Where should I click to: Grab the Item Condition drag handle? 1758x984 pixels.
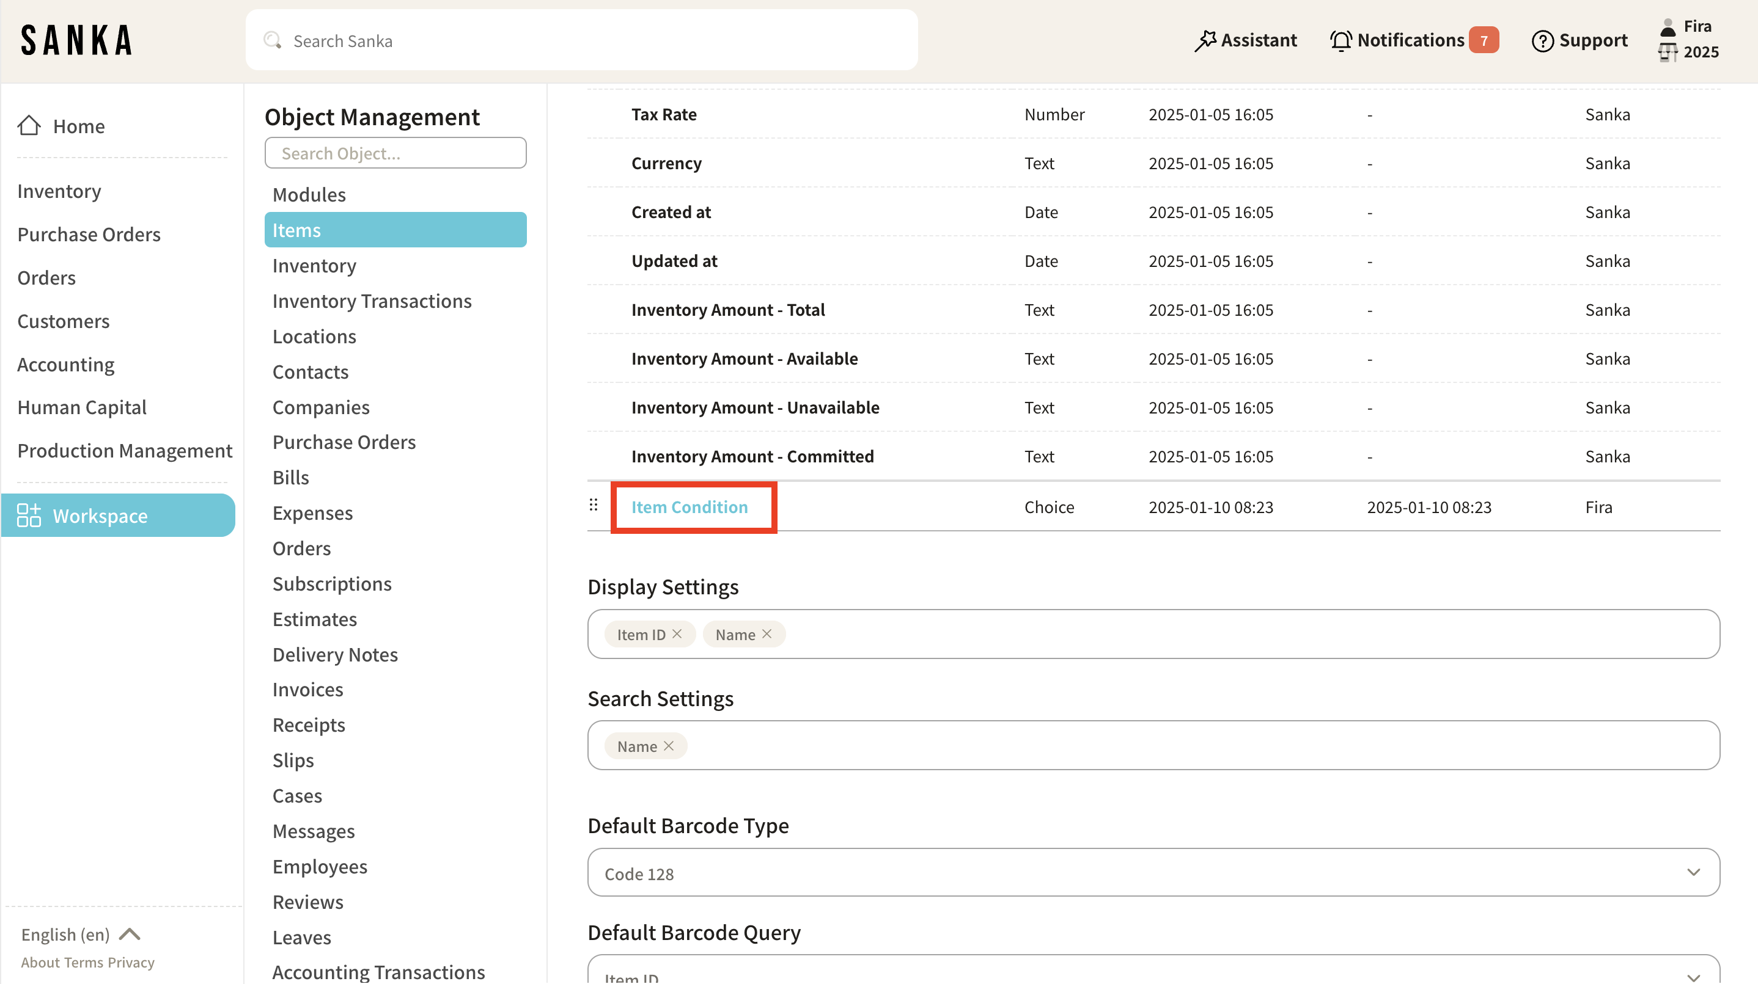pyautogui.click(x=593, y=505)
